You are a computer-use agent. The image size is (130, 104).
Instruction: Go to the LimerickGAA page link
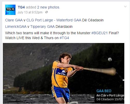pyautogui.click(x=16, y=27)
